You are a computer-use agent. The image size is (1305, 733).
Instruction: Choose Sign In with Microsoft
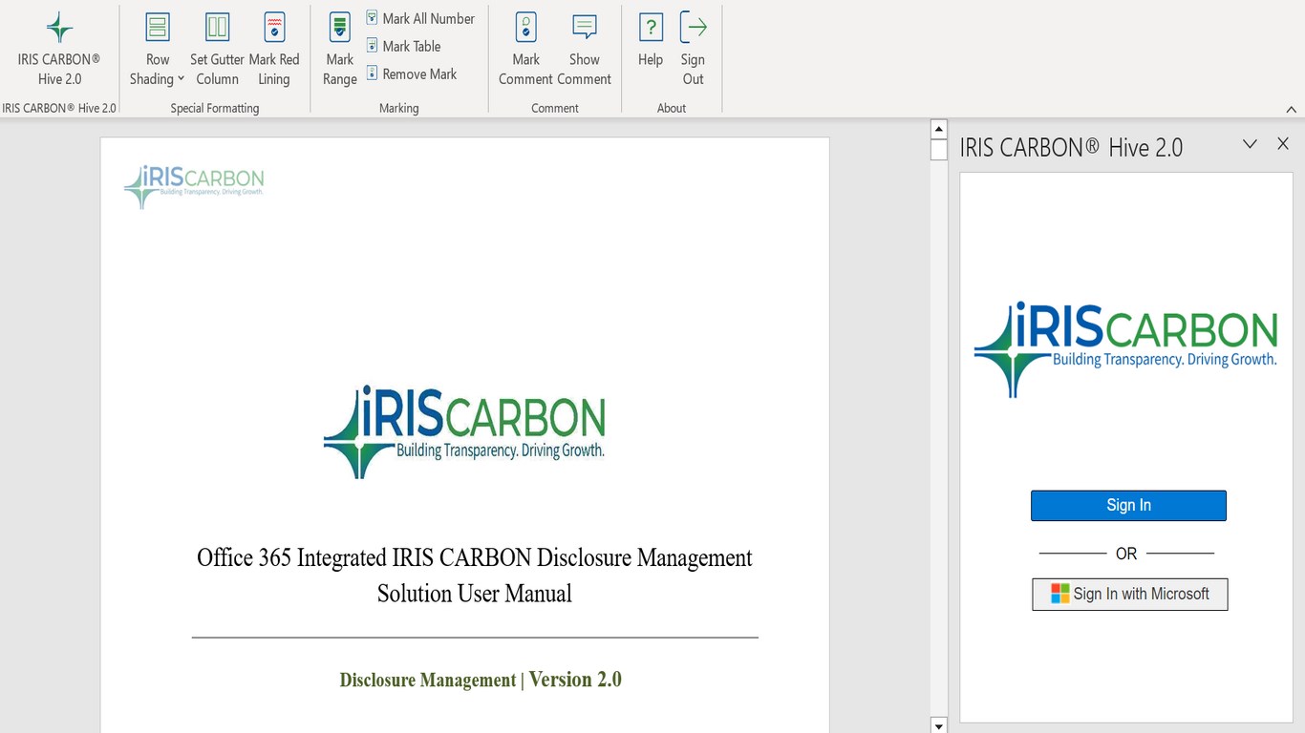1130,594
